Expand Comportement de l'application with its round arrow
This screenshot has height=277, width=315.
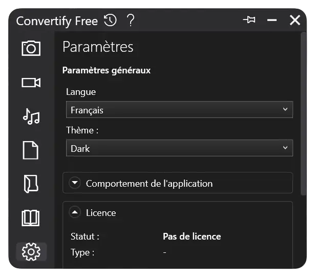pos(75,183)
